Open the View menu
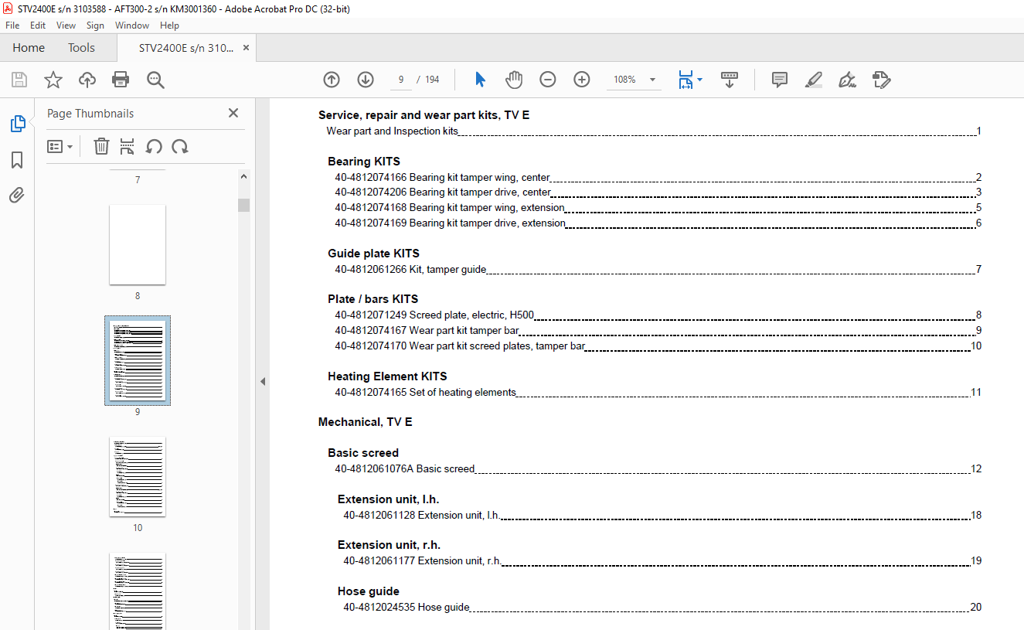The image size is (1024, 630). 66,26
